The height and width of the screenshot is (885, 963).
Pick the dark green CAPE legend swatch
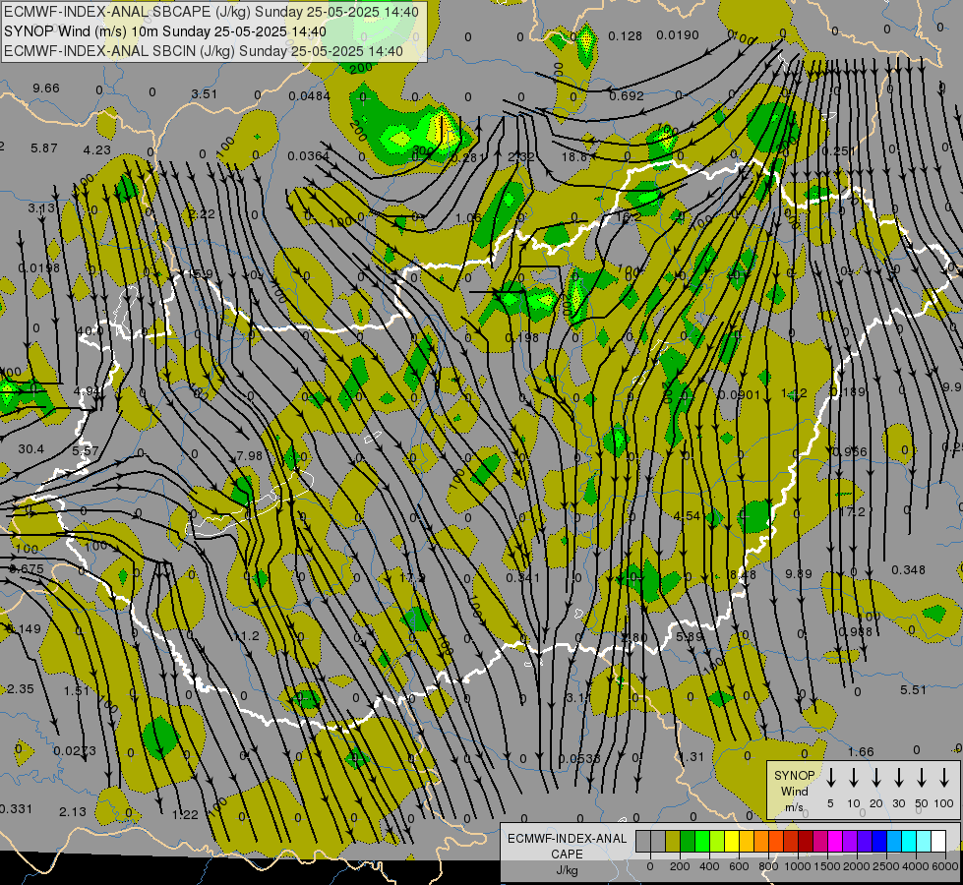click(688, 841)
